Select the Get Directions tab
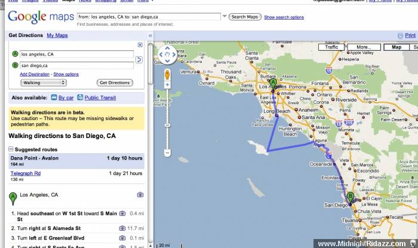 point(26,35)
